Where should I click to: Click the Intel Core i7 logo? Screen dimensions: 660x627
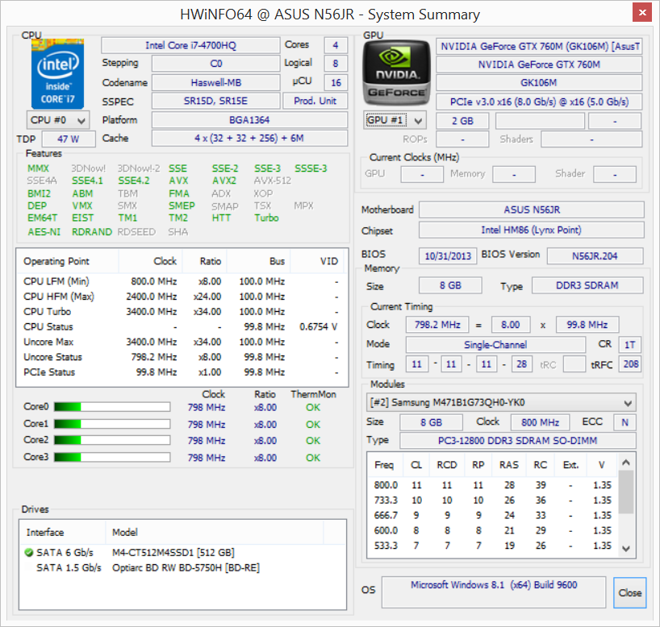57,74
